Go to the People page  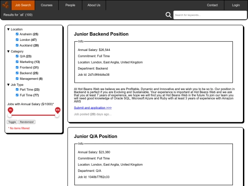[70, 5]
